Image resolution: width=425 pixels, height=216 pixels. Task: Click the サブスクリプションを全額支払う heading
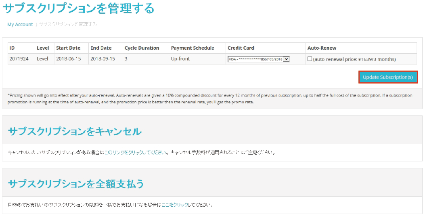pos(76,183)
